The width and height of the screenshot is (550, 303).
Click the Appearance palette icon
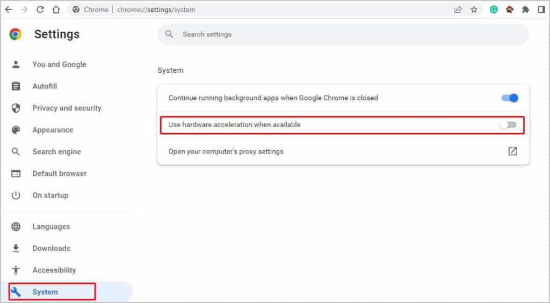click(x=16, y=130)
